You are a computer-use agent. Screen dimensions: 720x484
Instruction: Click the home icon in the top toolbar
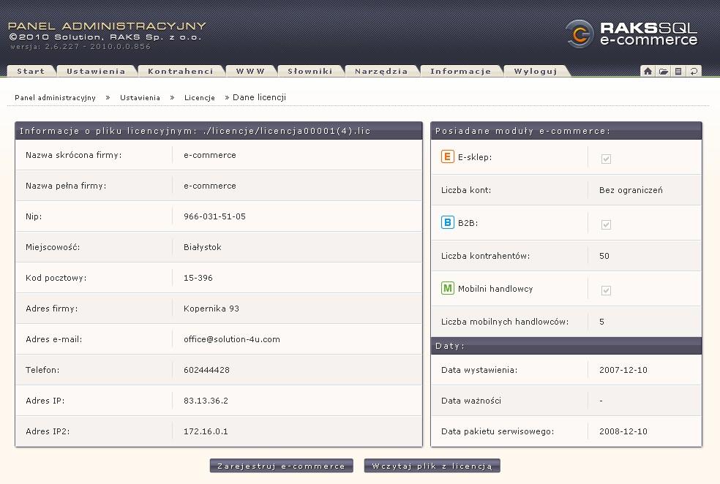(648, 71)
